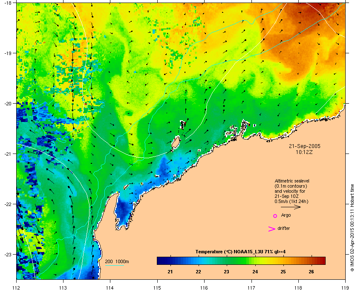
Task: Click the '200 1000m' depth label
Action: (x=117, y=261)
